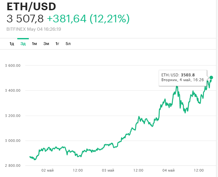Click the 3 000.00 price level label

(13, 141)
